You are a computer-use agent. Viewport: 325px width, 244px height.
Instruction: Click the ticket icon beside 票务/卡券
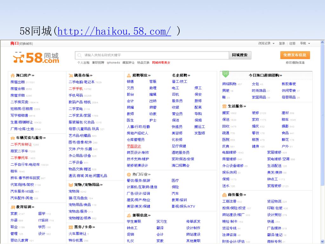point(71,227)
